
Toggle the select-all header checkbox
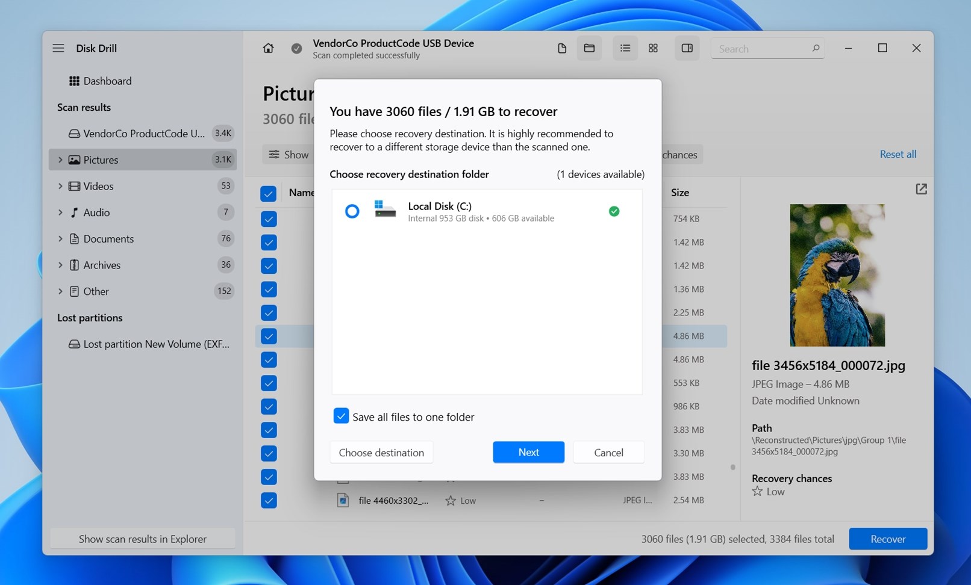tap(268, 193)
